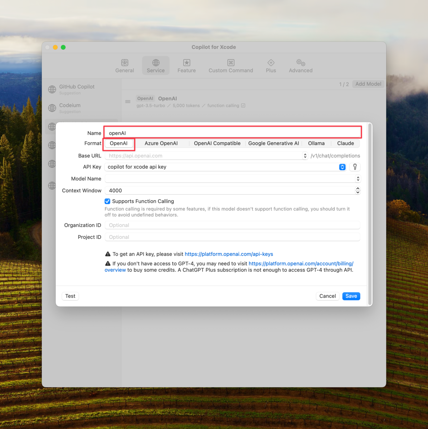Viewport: 428px width, 429px height.
Task: Click into the Base URL field
Action: [204, 156]
